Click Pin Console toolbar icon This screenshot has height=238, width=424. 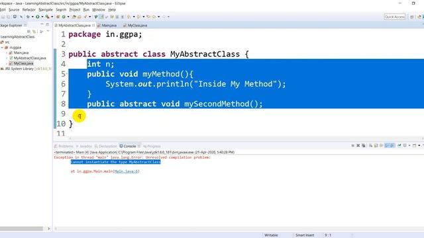pos(399,145)
